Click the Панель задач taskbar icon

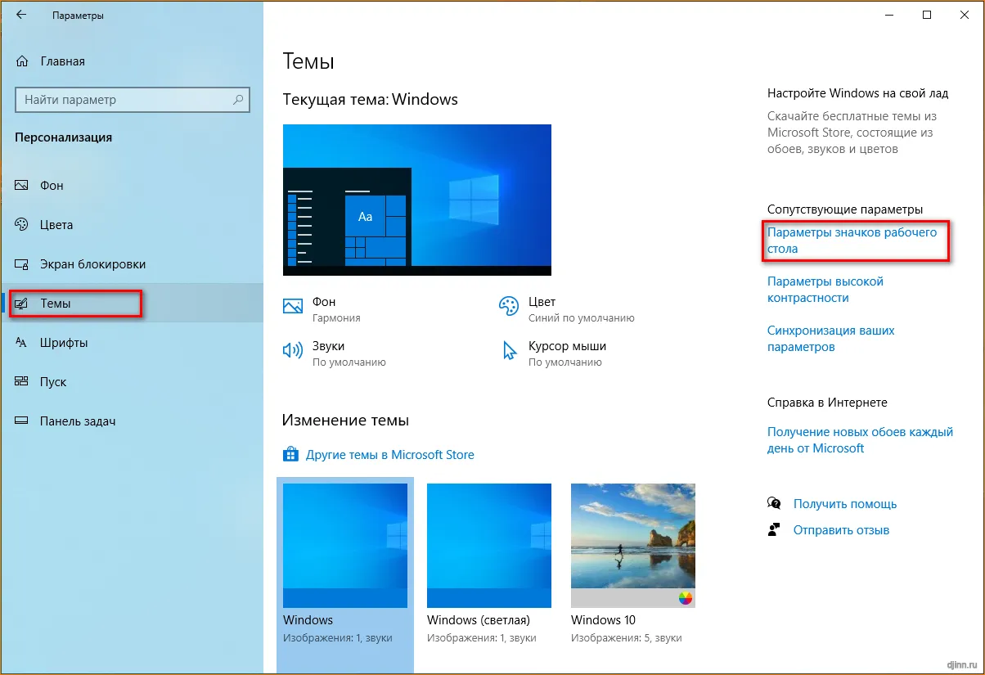[x=22, y=421]
